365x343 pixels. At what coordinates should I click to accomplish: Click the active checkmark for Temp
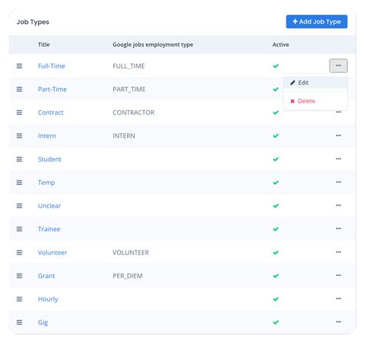276,183
